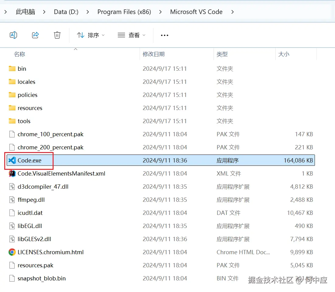Click the XML 文件 type cell

(229, 173)
